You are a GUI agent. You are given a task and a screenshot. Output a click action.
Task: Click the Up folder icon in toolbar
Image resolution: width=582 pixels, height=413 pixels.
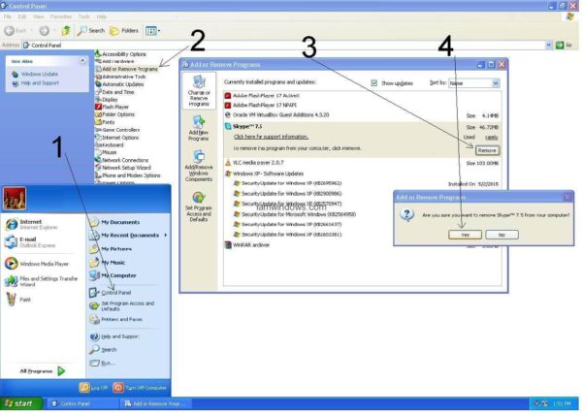pyautogui.click(x=66, y=31)
